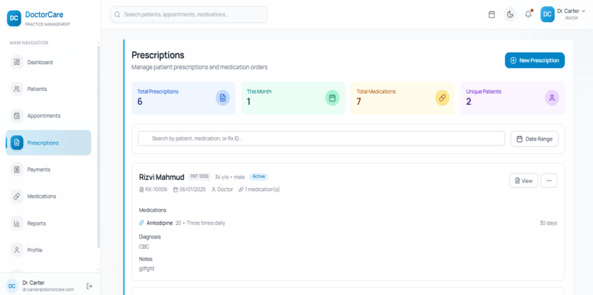
Task: Open more options menu for Rizvi Mahmud
Action: click(549, 181)
